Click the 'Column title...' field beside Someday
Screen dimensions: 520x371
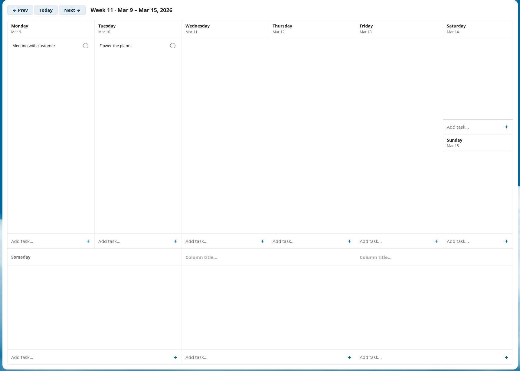(x=201, y=257)
